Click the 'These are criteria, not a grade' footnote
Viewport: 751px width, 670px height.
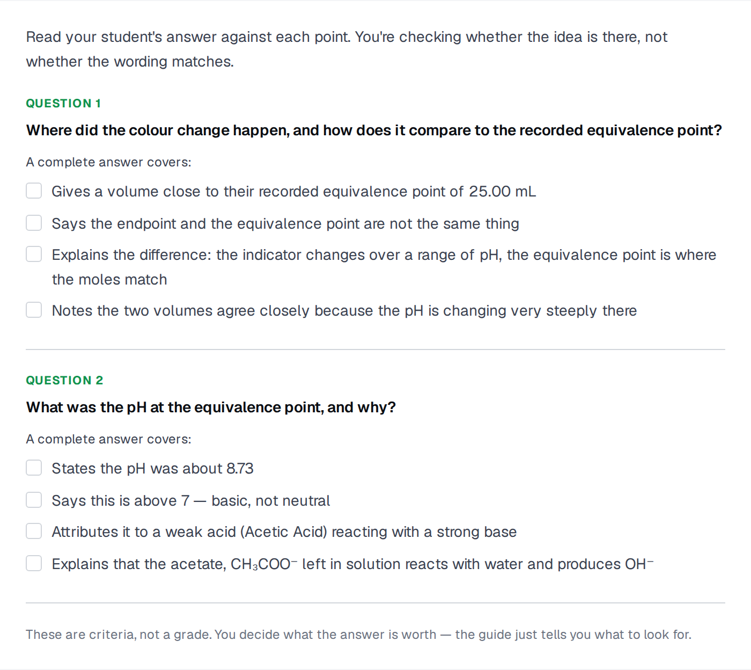358,635
